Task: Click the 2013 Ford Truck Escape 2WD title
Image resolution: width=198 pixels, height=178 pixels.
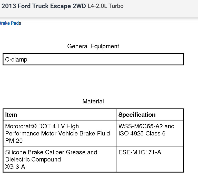Action: (44, 6)
